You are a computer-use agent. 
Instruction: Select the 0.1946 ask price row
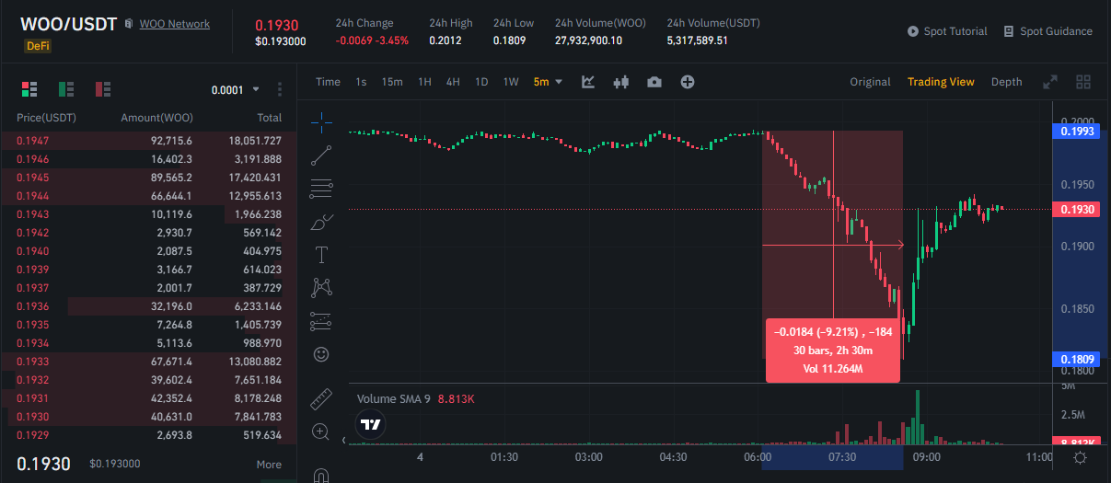tap(148, 159)
